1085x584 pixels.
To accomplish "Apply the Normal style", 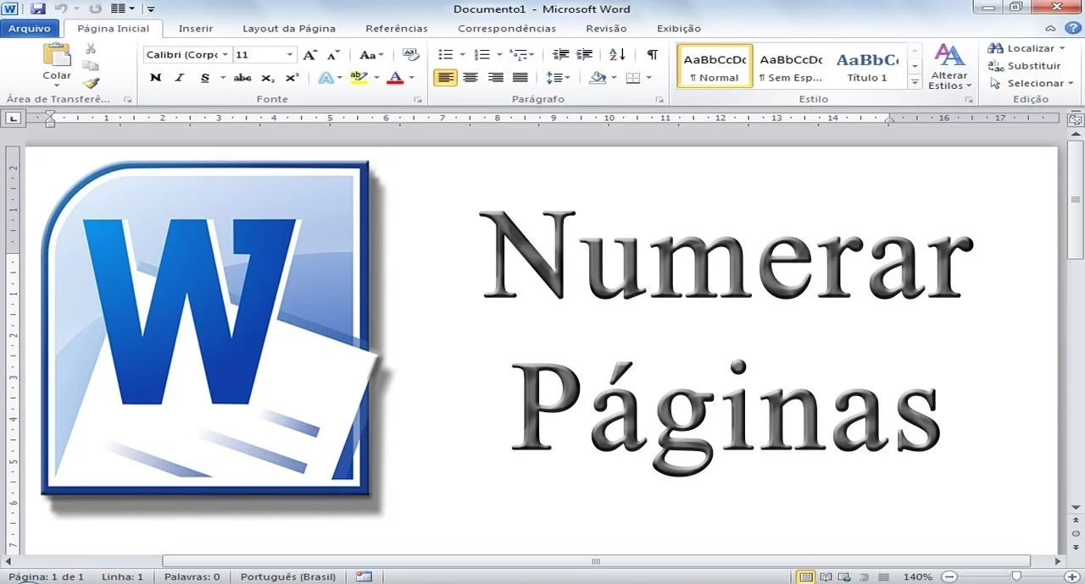I will (715, 66).
